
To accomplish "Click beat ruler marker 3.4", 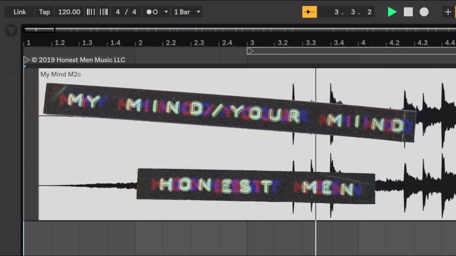I will tap(339, 43).
